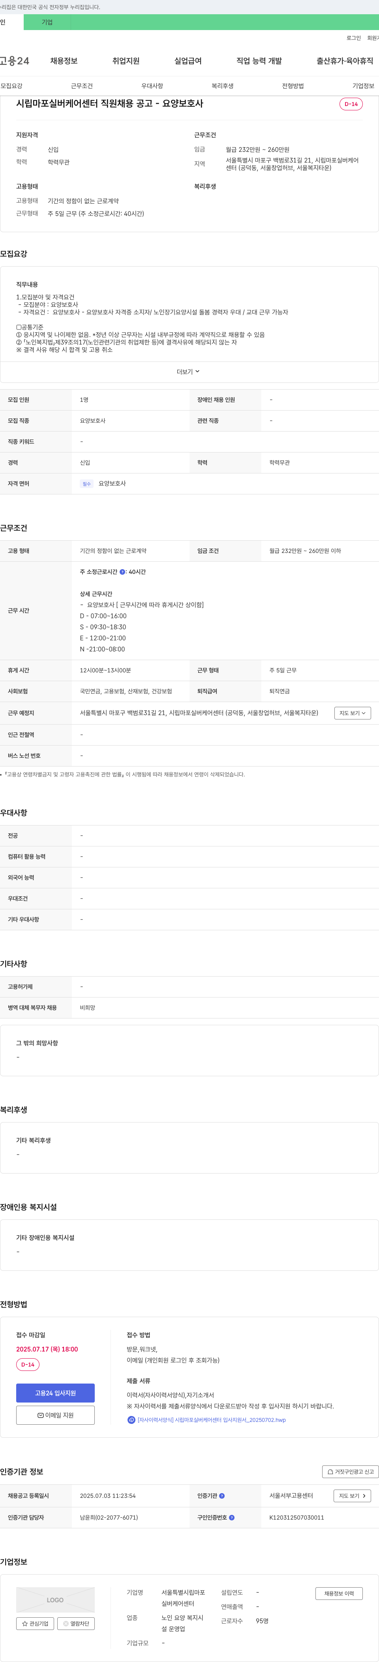Click the 업종 value 노인 요양 복지시설 운영업
The image size is (379, 1662).
(x=182, y=1623)
